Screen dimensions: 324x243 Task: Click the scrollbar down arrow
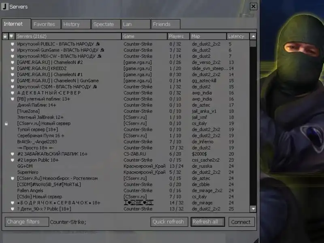tap(253, 209)
